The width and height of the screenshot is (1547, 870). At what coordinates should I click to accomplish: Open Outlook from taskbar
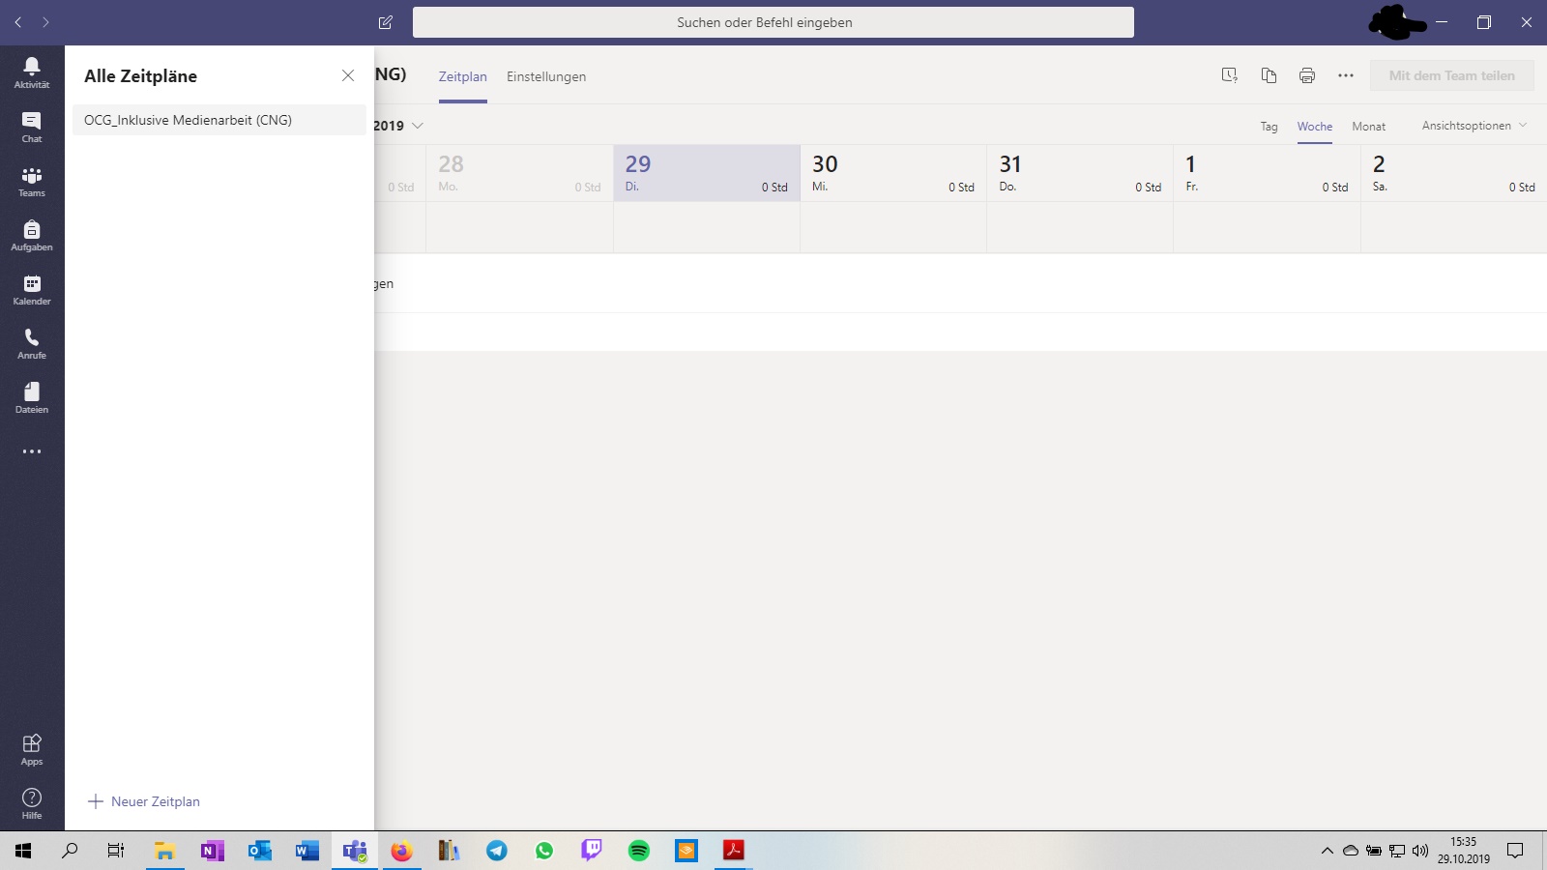(259, 851)
